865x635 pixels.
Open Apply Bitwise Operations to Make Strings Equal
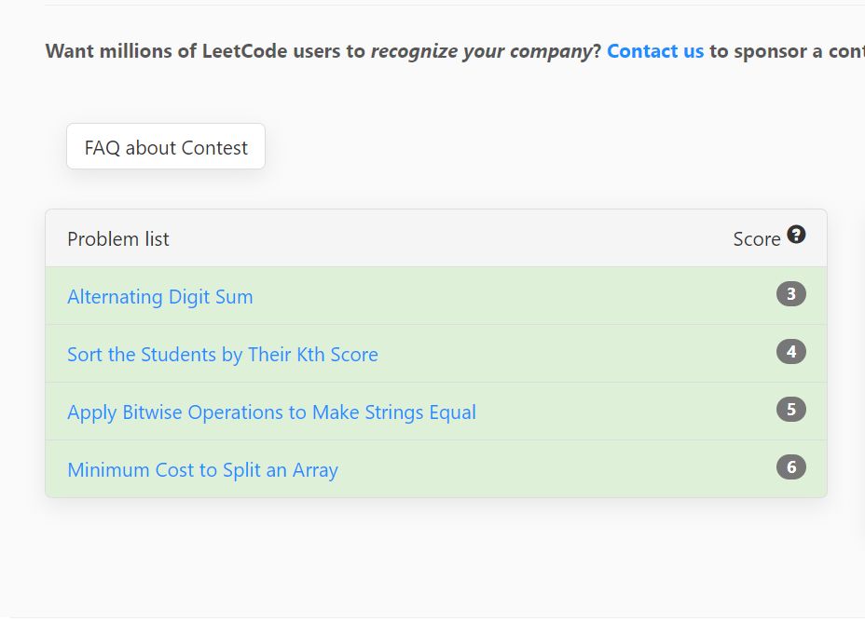coord(271,412)
